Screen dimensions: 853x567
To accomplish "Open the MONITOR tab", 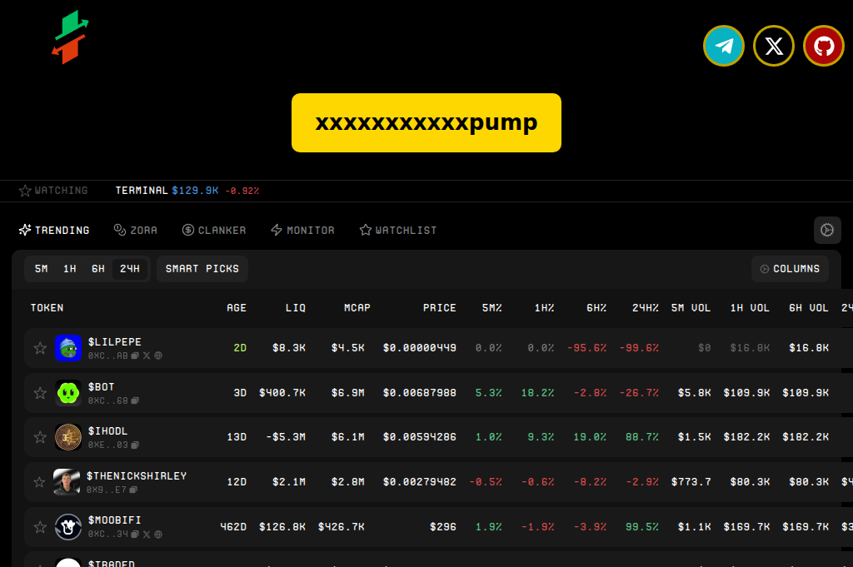I will click(302, 230).
